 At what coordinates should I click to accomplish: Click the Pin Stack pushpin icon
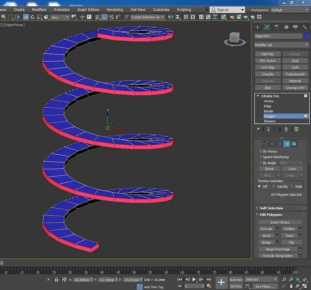[258, 130]
